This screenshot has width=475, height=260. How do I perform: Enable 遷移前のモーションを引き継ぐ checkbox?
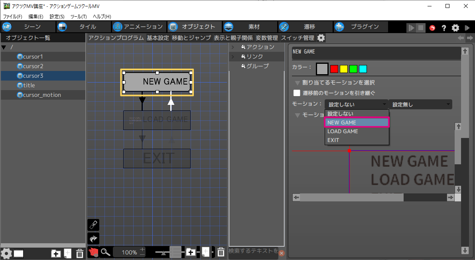pos(297,93)
